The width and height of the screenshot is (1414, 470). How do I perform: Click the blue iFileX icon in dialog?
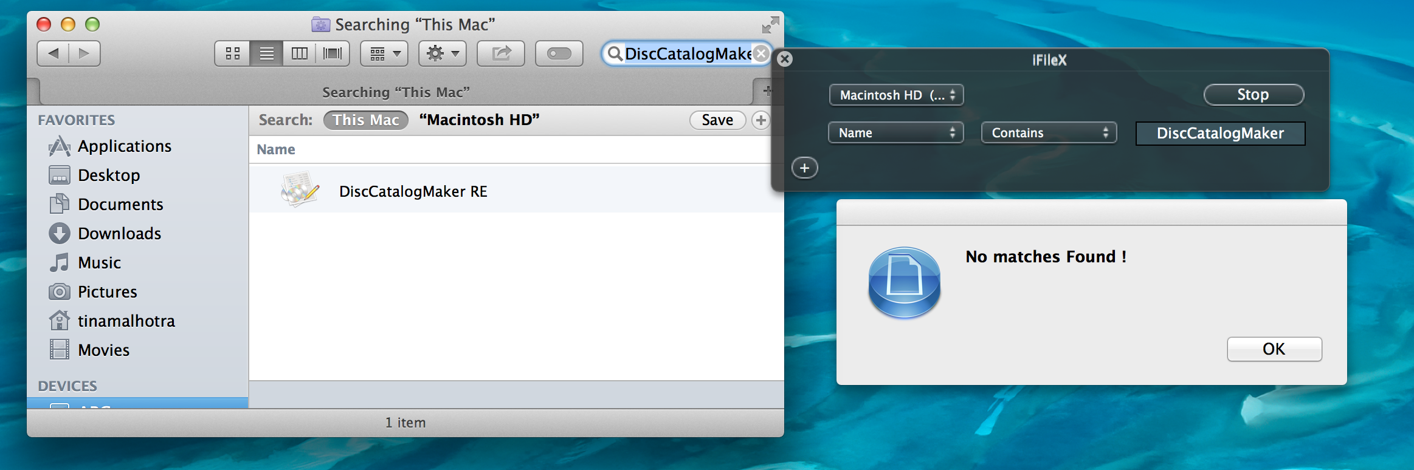click(x=904, y=283)
